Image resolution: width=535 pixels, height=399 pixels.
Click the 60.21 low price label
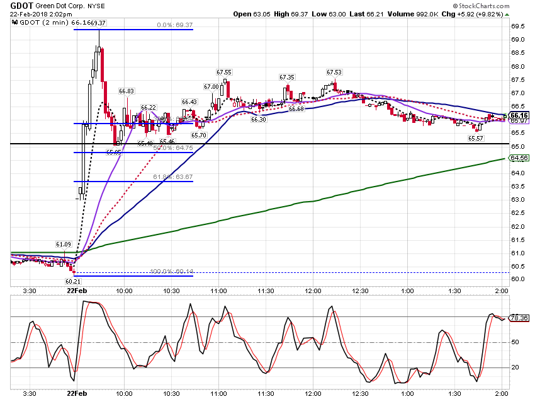click(72, 282)
